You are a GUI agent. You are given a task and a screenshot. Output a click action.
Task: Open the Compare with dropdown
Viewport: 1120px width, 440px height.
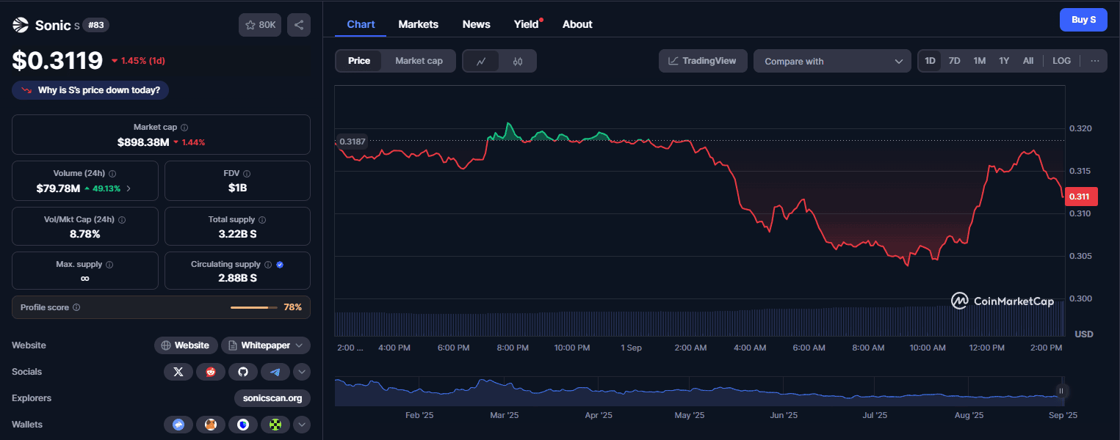click(832, 62)
